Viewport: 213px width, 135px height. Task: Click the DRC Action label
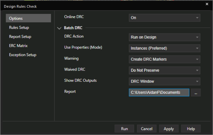[x=74, y=36]
